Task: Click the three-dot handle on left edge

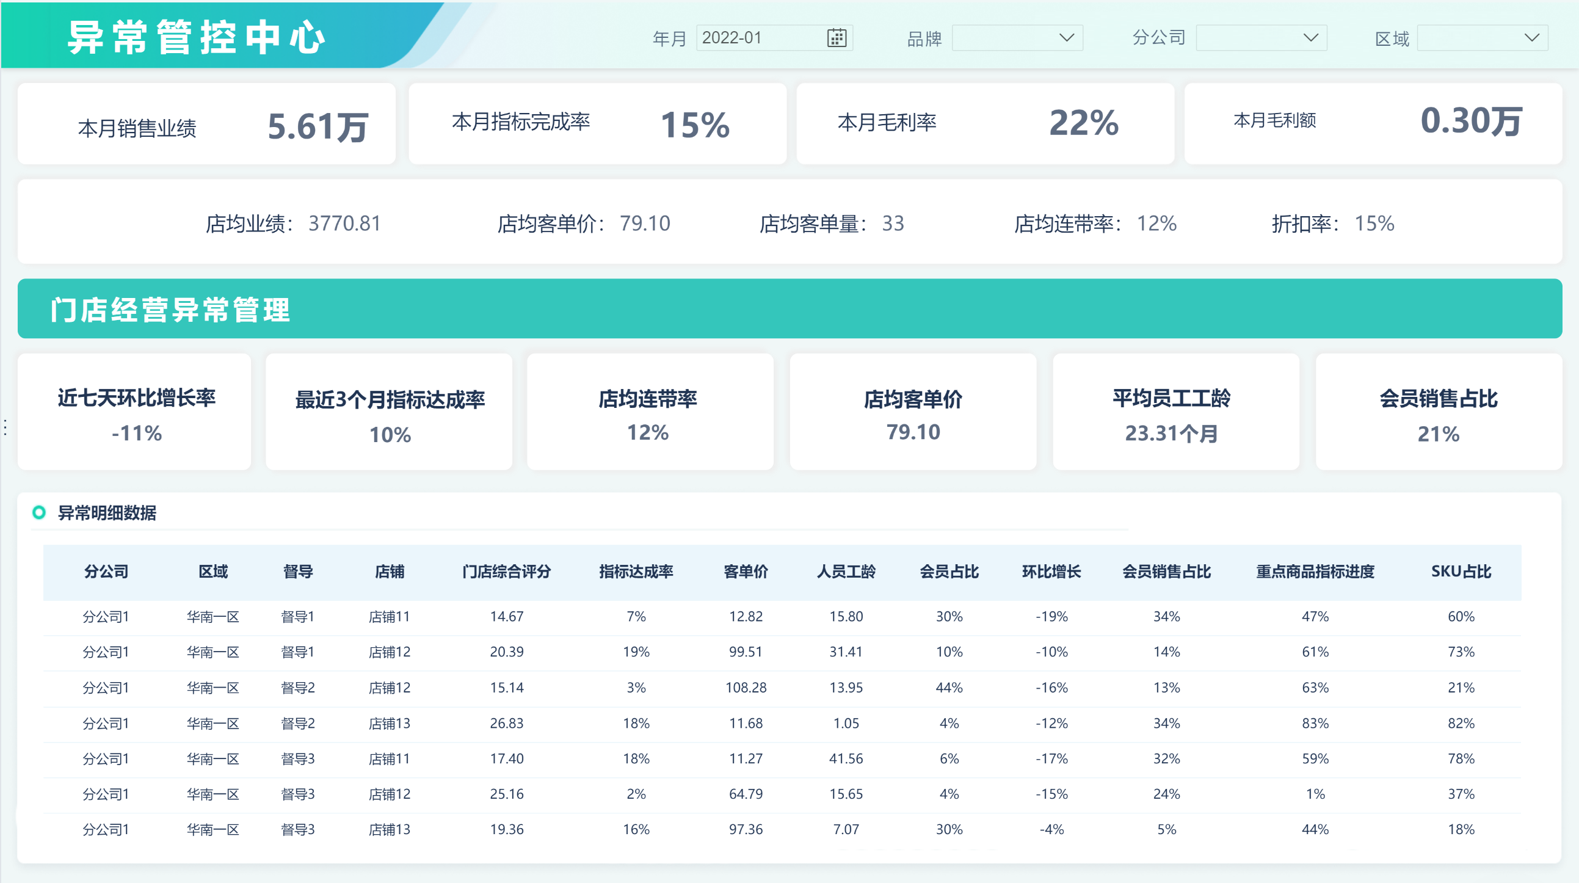Action: coord(5,427)
